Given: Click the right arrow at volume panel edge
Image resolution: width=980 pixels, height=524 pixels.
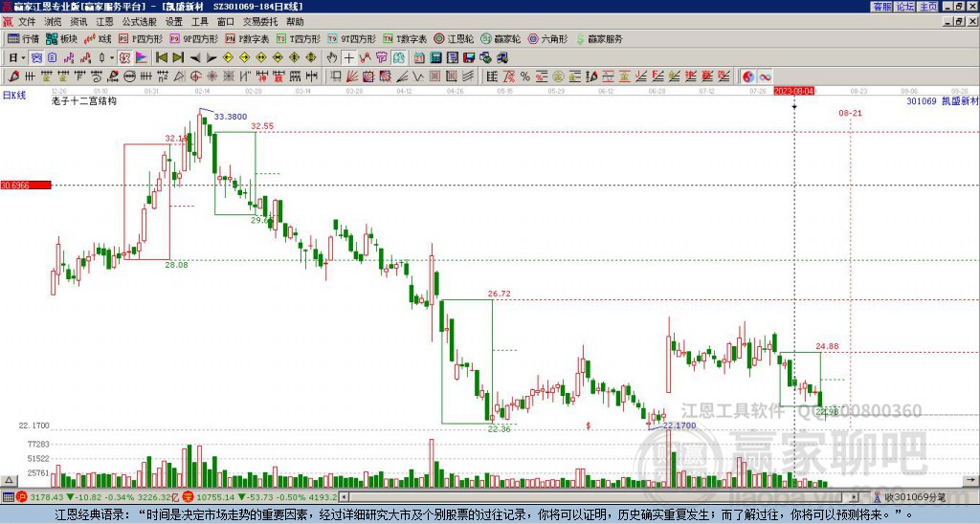Looking at the screenshot, I should (972, 480).
